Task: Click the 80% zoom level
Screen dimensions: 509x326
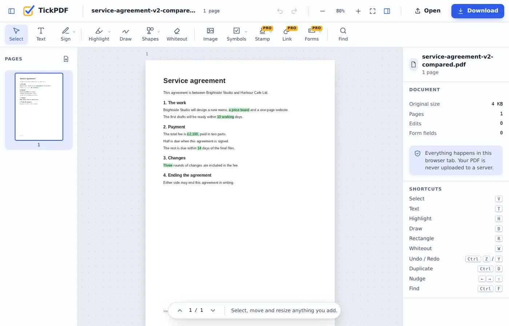Action: (x=340, y=11)
